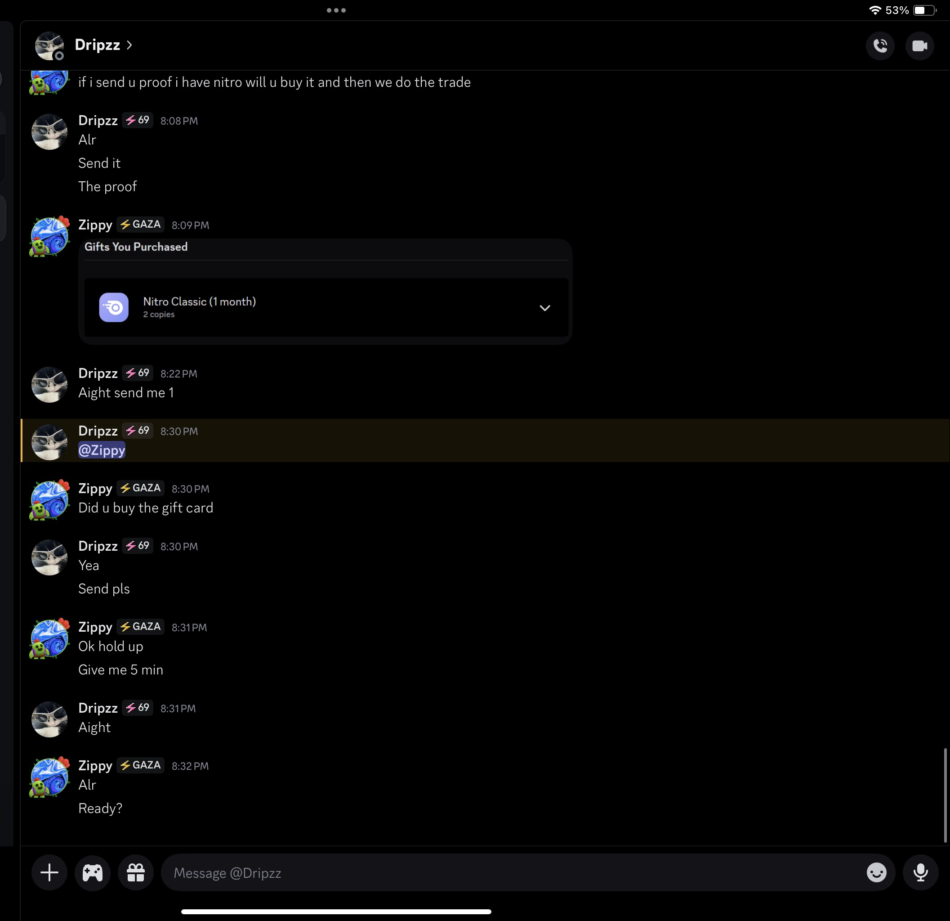
Task: Open the Nitro gift icon
Action: [x=136, y=872]
